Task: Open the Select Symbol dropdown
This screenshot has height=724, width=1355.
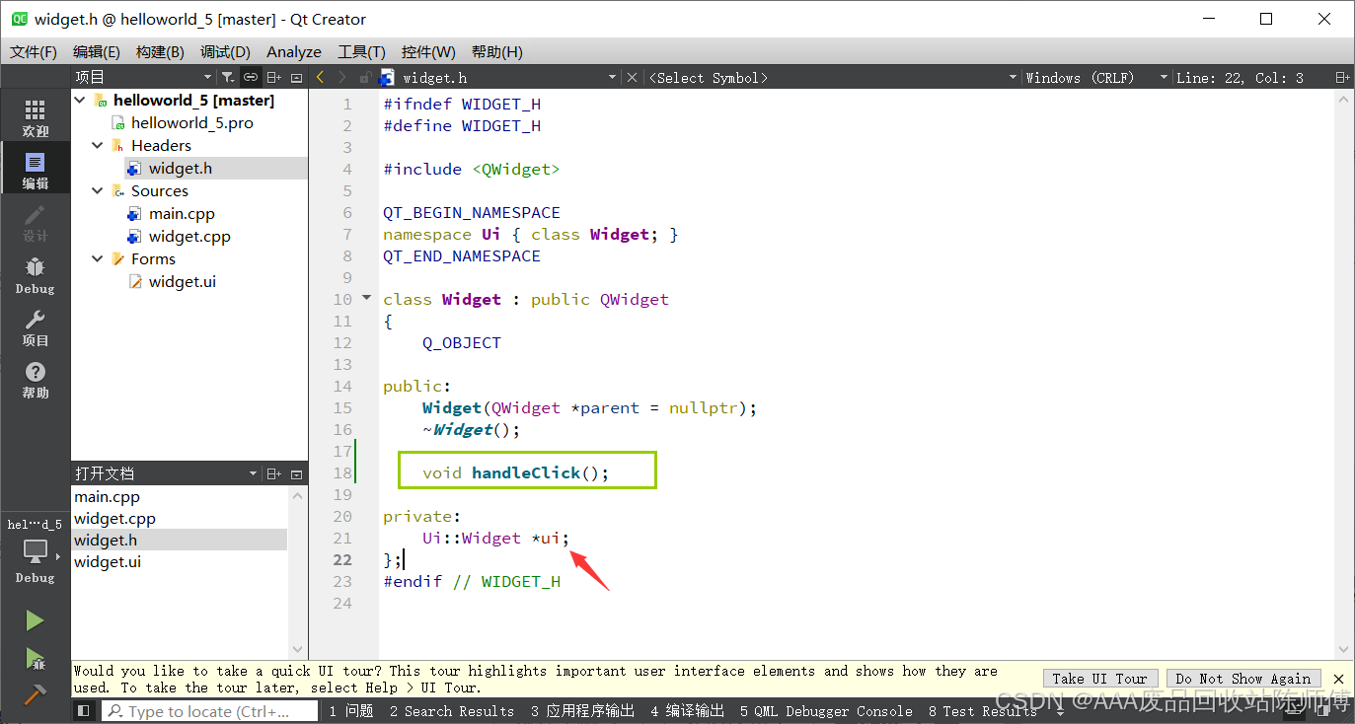Action: point(1013,77)
